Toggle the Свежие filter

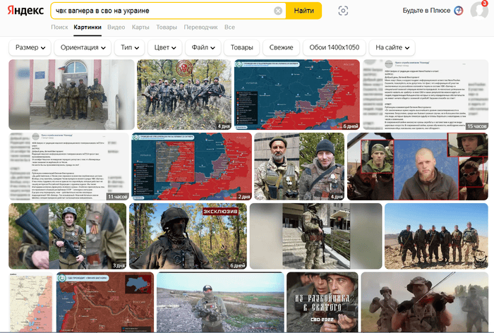pos(281,47)
